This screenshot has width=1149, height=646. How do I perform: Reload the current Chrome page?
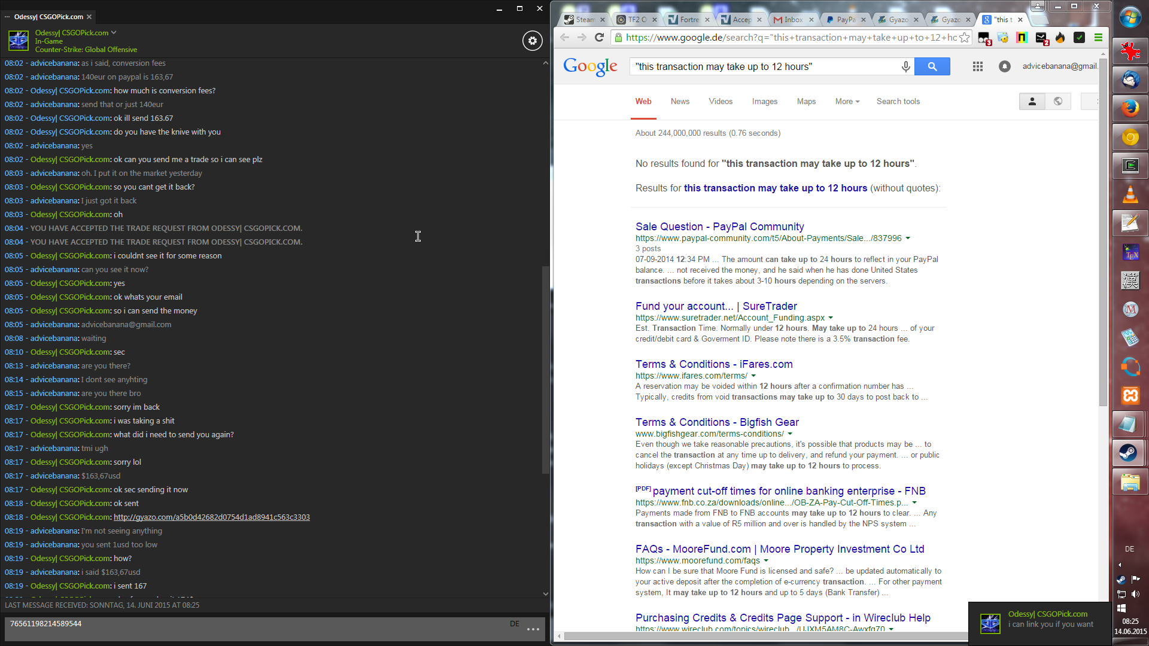[599, 38]
